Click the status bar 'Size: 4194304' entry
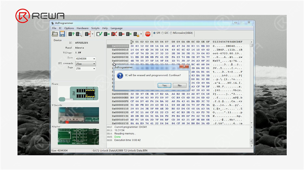The height and width of the screenshot is (170, 304). click(x=59, y=151)
